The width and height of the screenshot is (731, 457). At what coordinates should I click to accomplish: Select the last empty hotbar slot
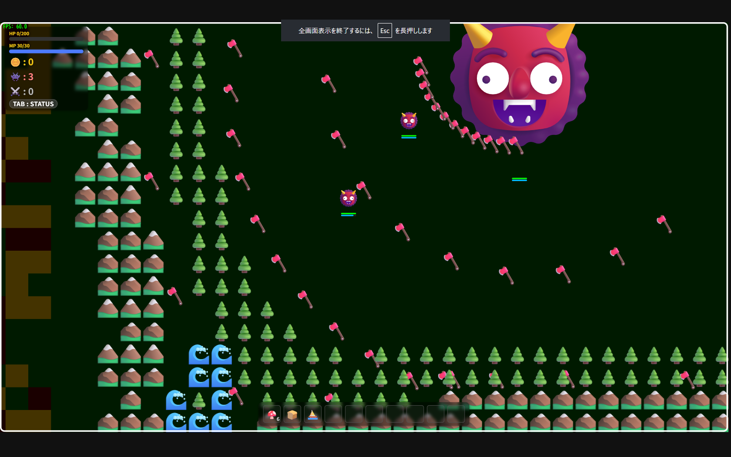[456, 414]
